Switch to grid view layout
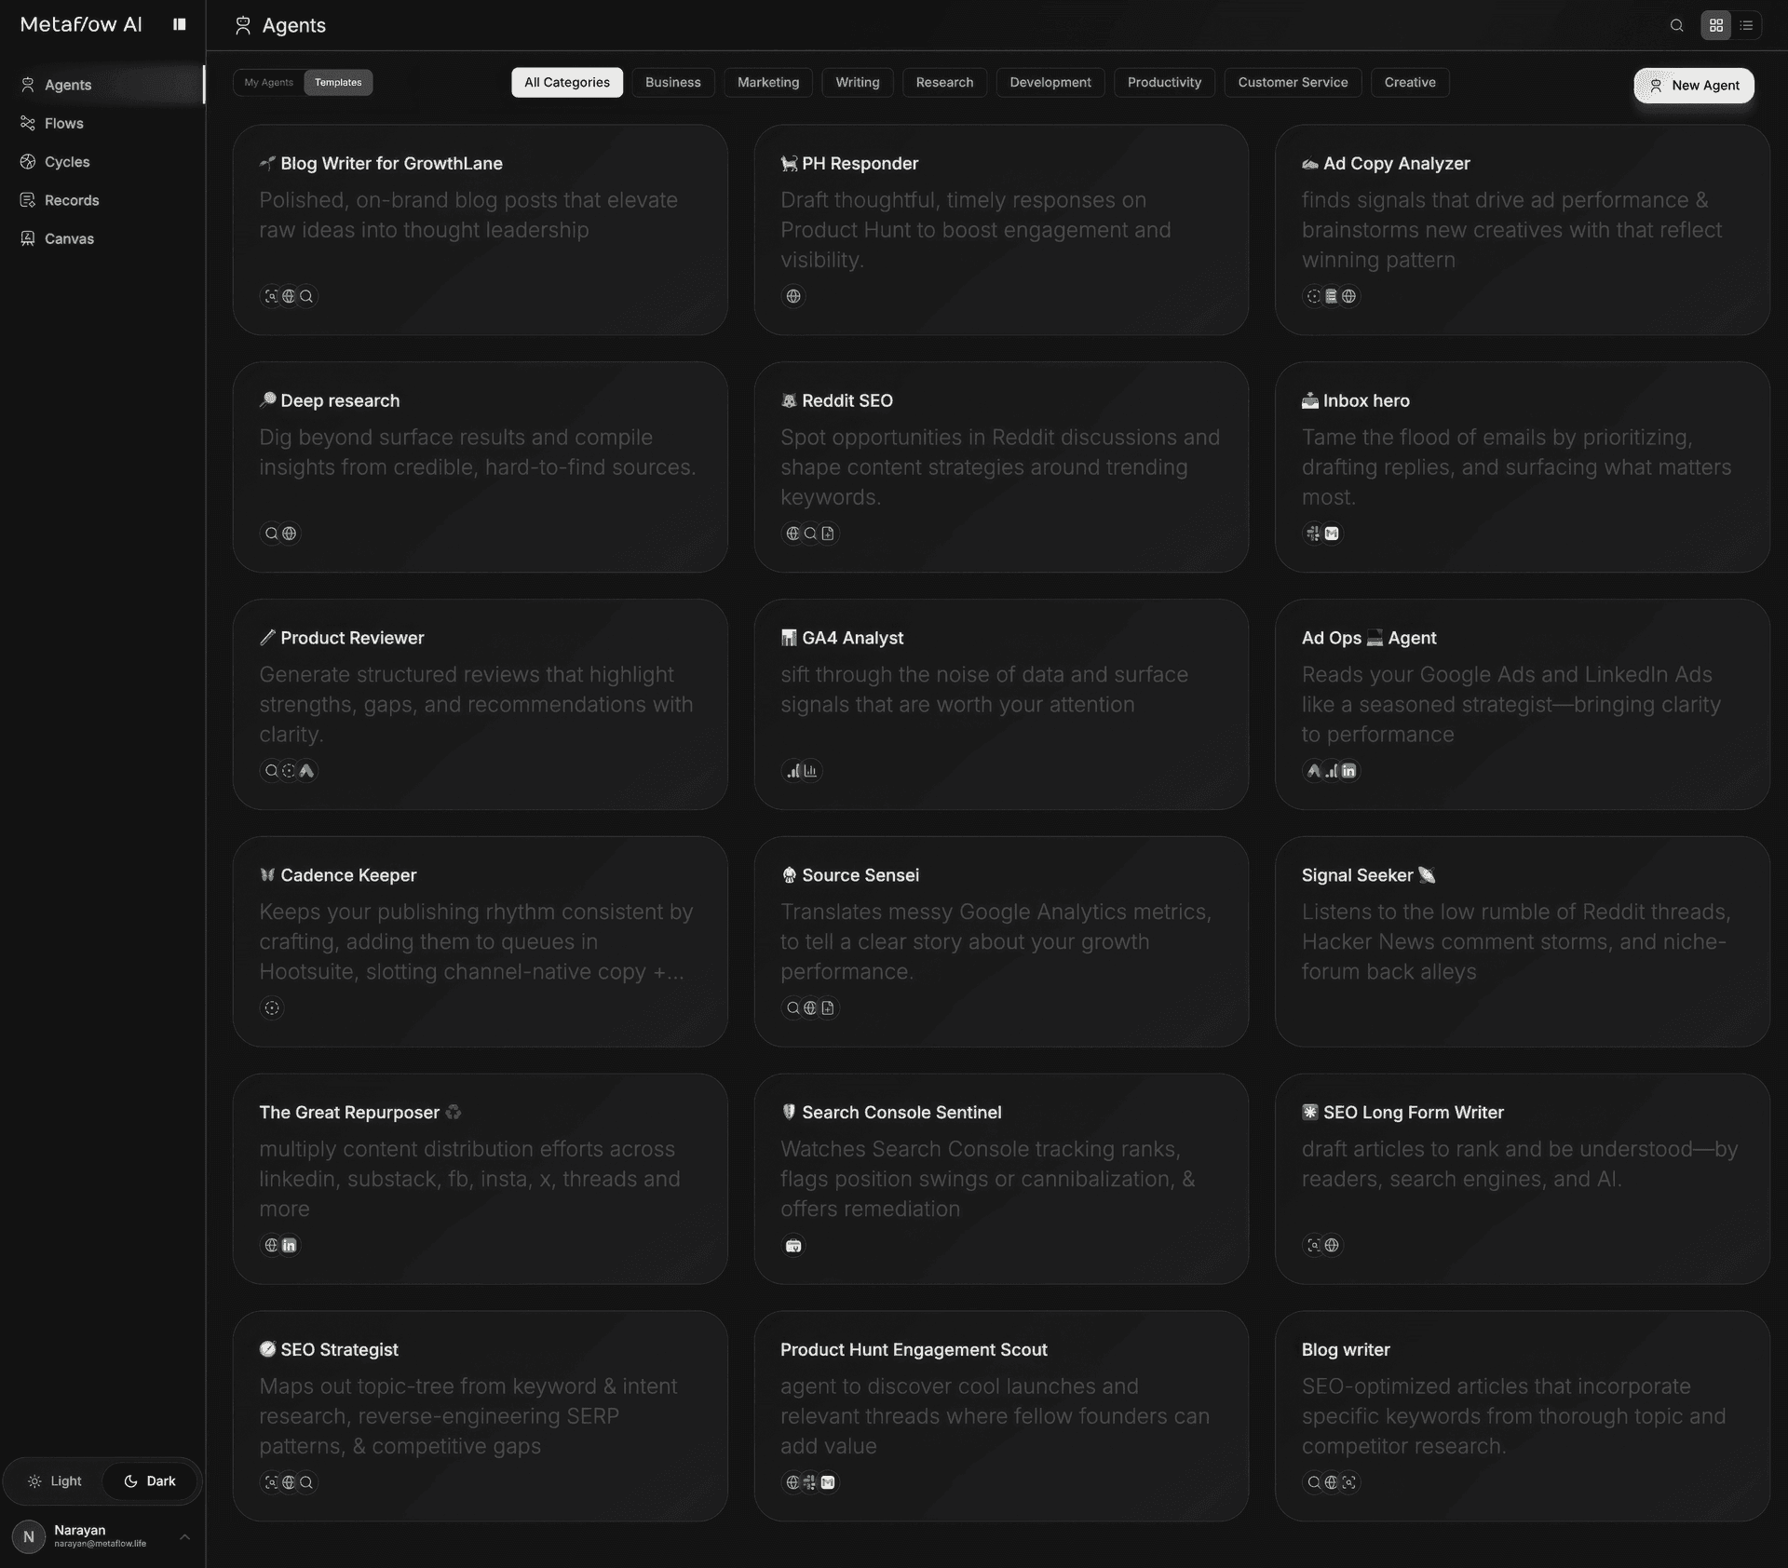The image size is (1788, 1568). coord(1715,25)
